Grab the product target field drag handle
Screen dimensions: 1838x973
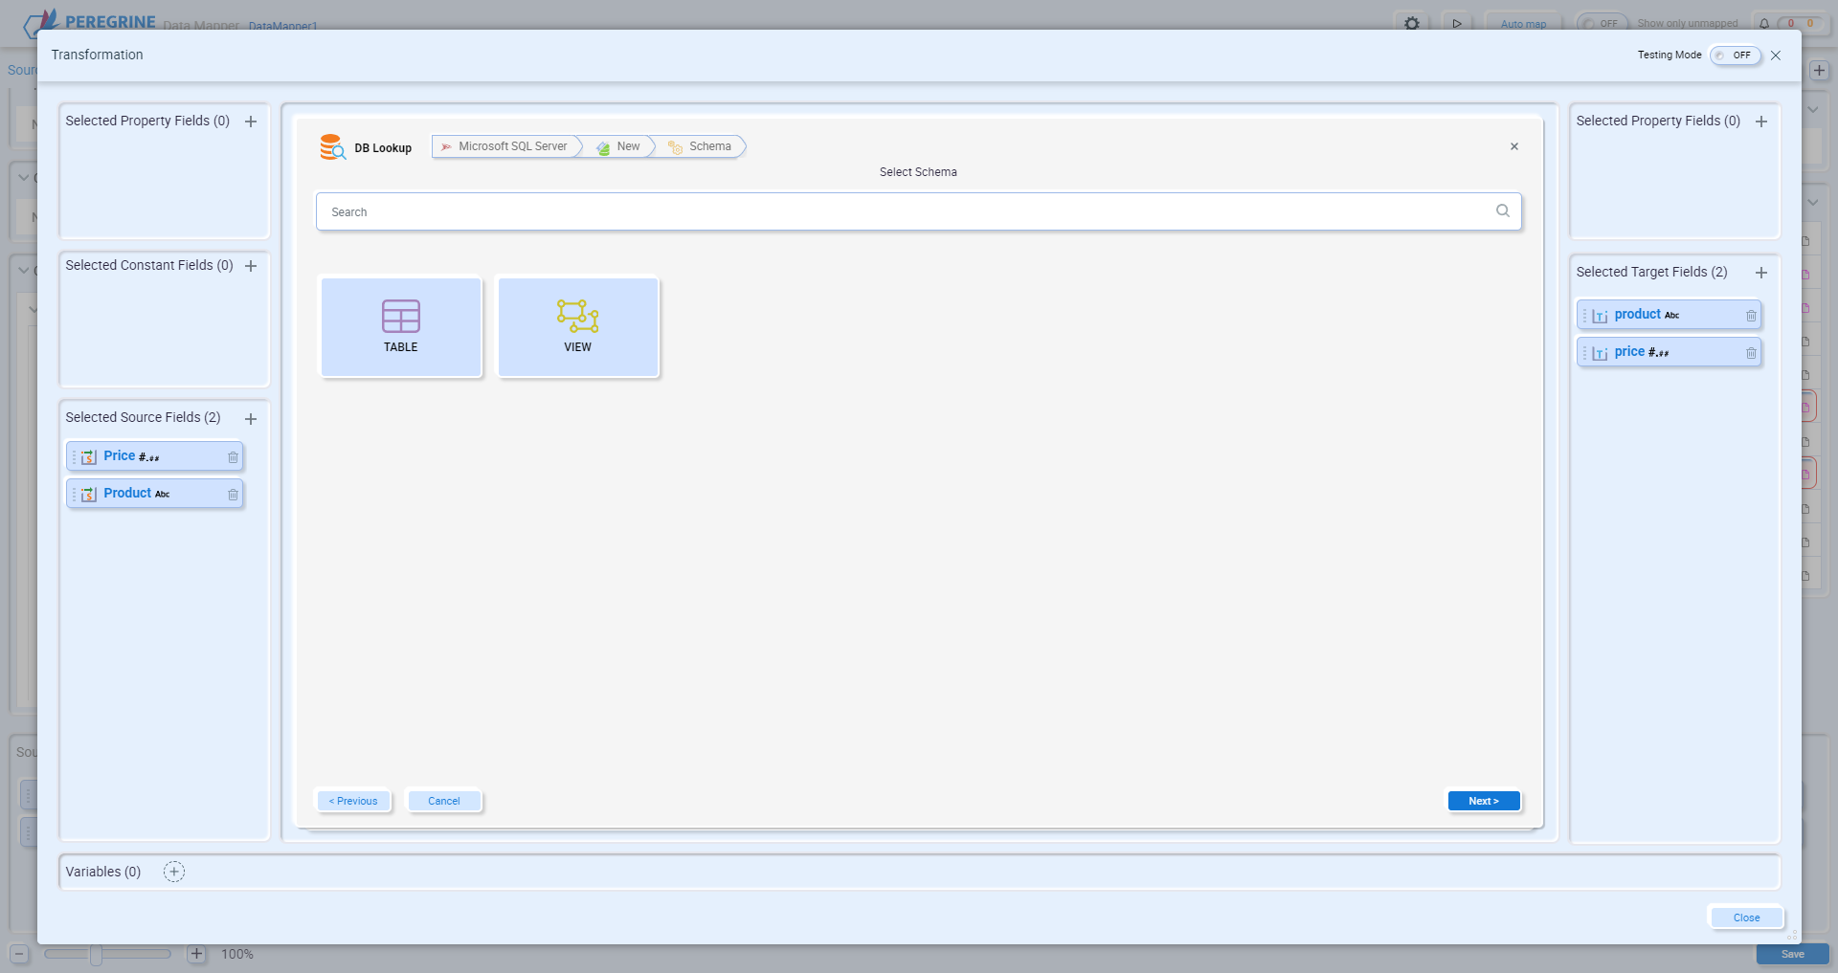(1584, 316)
